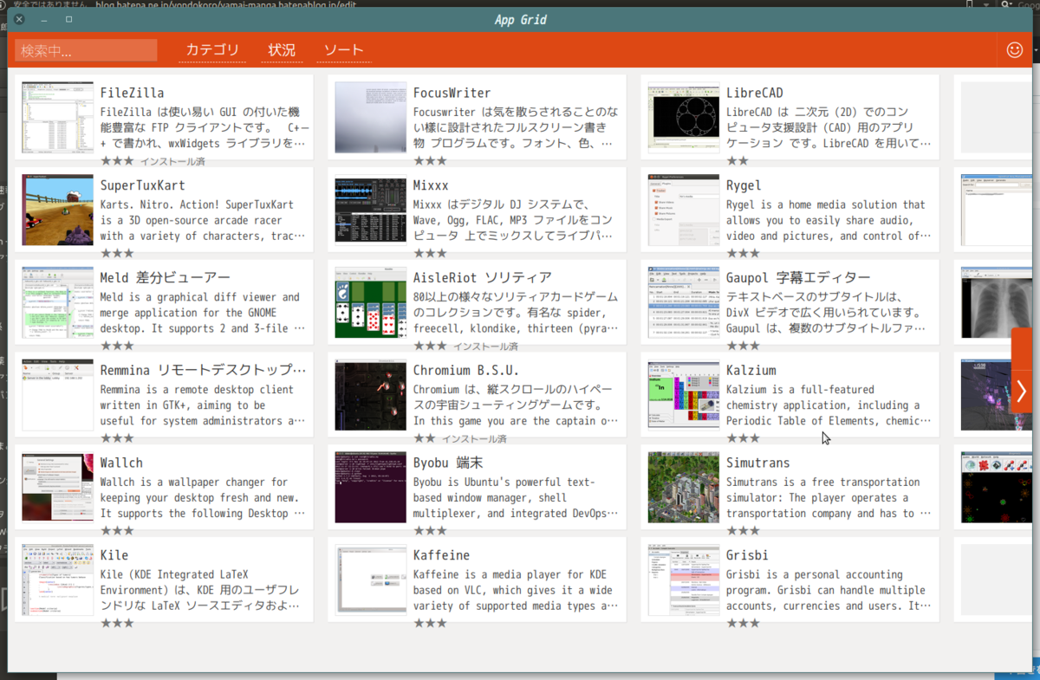Open the カテゴリ filter dropdown
This screenshot has height=680, width=1040.
(212, 50)
